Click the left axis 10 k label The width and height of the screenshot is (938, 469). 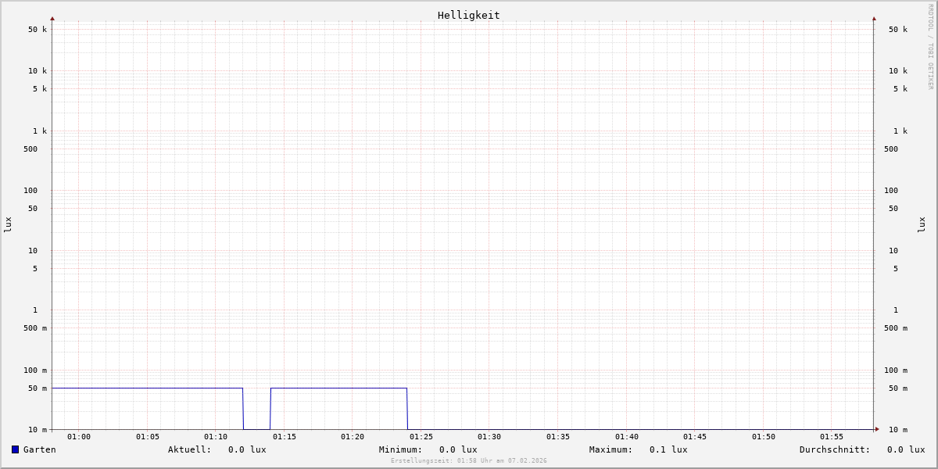tap(38, 71)
